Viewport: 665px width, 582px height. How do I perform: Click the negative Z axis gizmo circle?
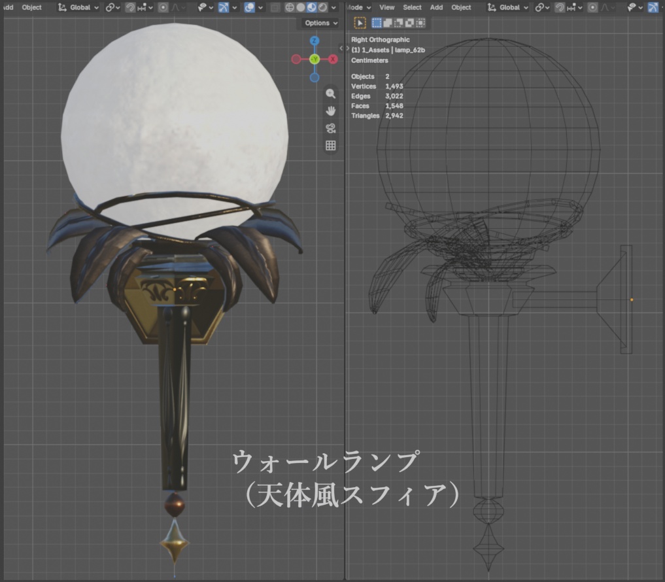click(x=315, y=78)
